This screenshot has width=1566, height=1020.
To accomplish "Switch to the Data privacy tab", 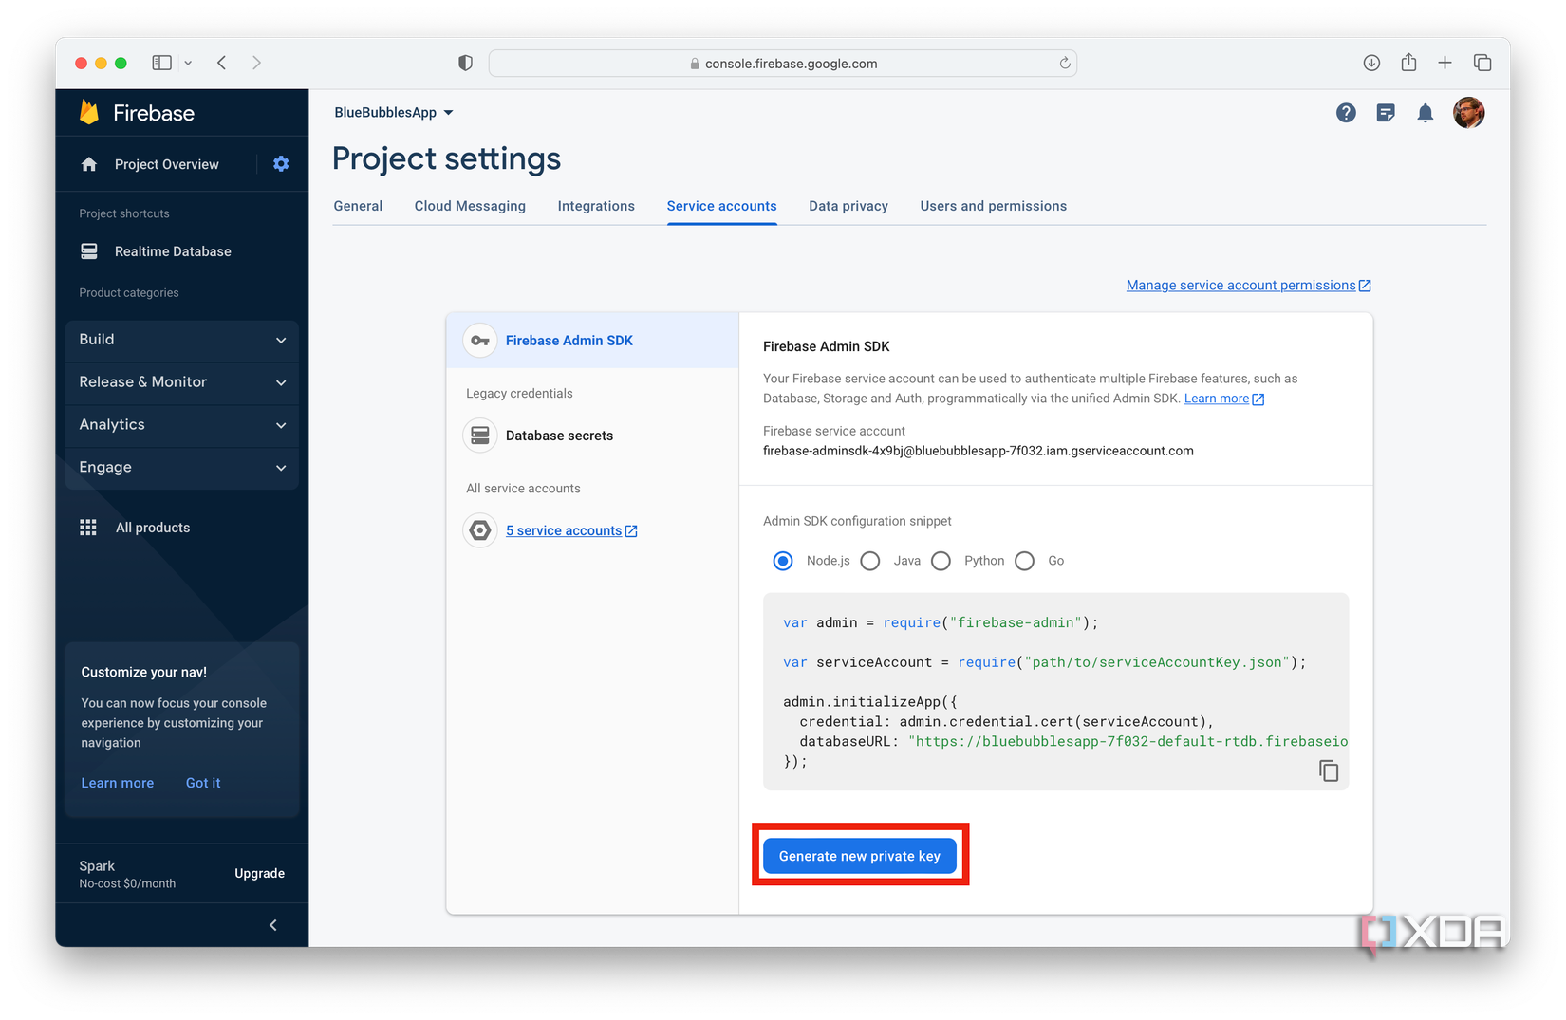I will tap(848, 206).
